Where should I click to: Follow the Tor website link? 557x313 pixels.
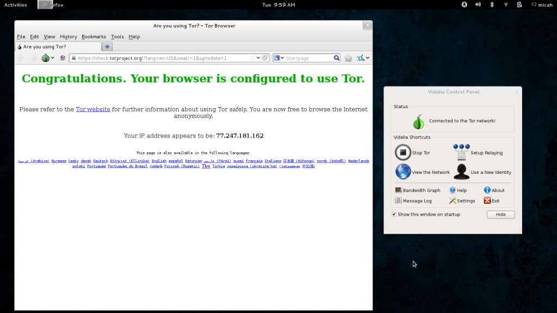coord(92,109)
